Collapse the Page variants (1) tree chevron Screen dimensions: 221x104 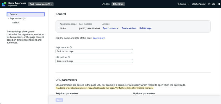pos(8,18)
